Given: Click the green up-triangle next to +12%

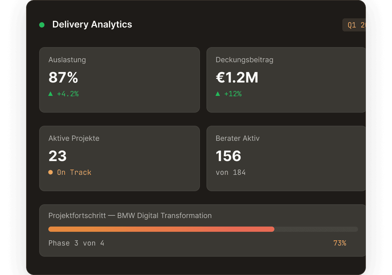Looking at the screenshot, I should click(218, 94).
